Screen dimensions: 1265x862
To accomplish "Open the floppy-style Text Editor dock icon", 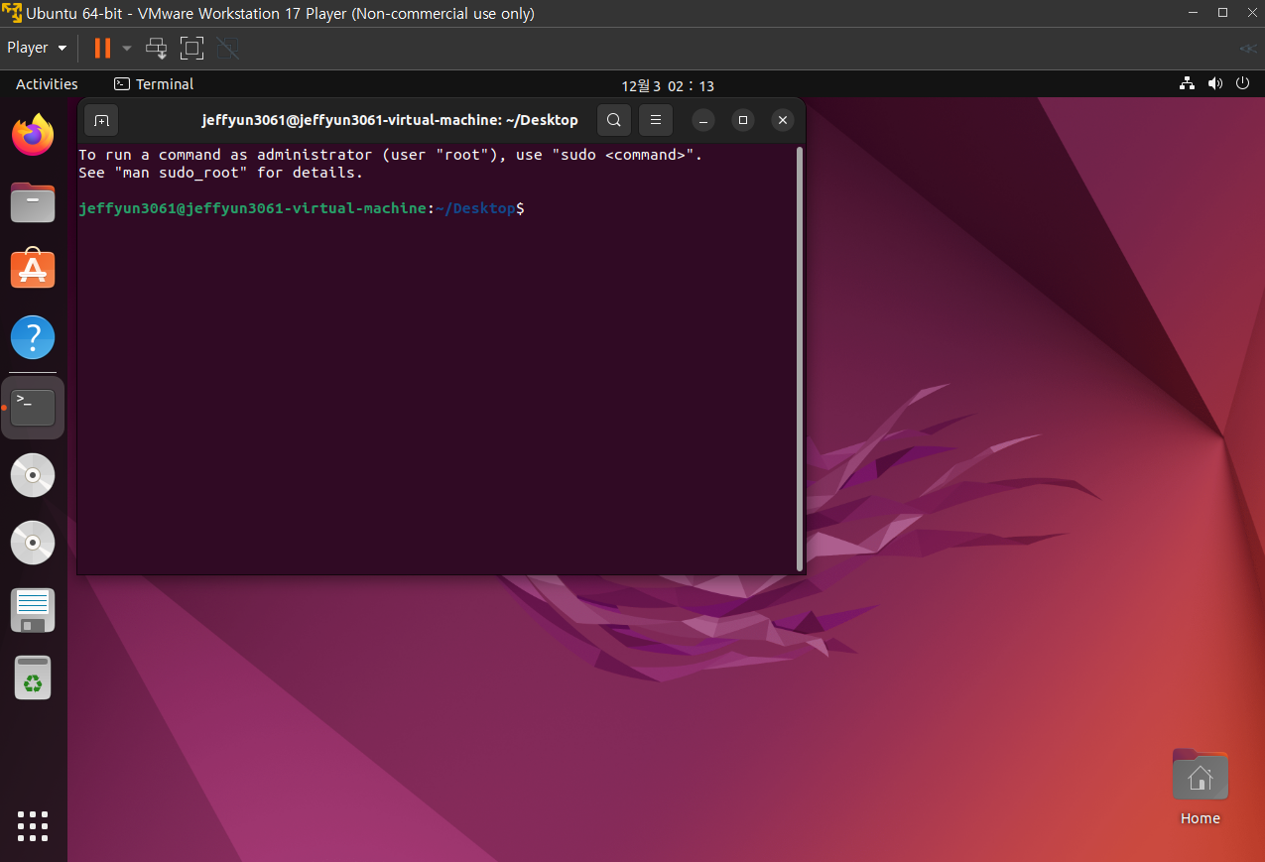I will tap(33, 610).
